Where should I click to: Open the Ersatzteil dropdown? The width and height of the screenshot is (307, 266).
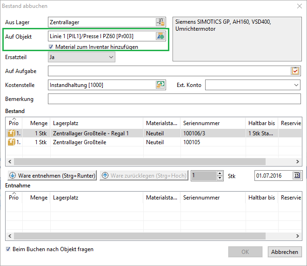click(81, 57)
